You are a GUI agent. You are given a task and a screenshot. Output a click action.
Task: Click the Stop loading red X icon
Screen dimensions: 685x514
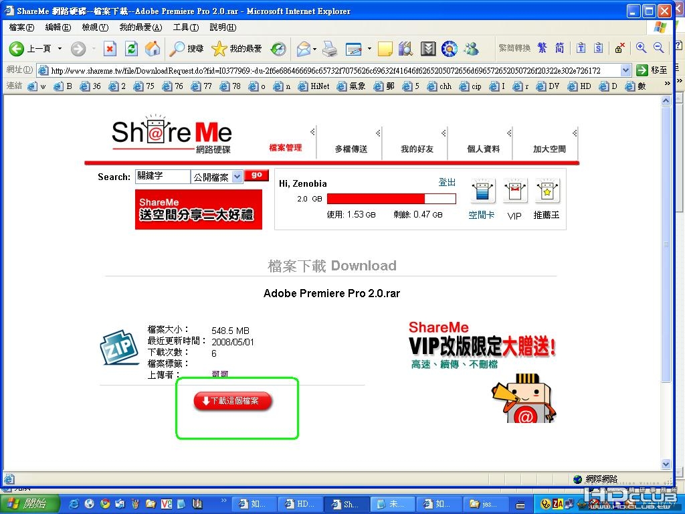(x=110, y=48)
